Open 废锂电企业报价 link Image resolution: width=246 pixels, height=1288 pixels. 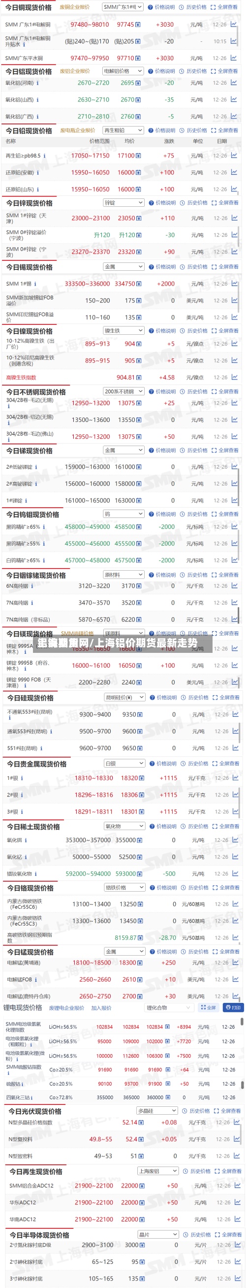(x=66, y=1008)
